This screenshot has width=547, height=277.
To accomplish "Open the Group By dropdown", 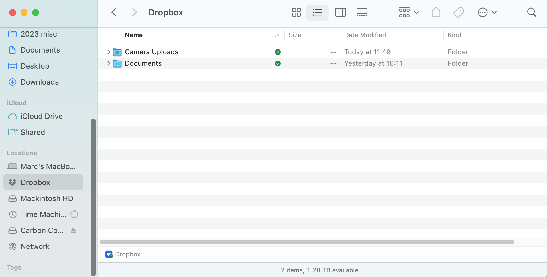I will 409,12.
